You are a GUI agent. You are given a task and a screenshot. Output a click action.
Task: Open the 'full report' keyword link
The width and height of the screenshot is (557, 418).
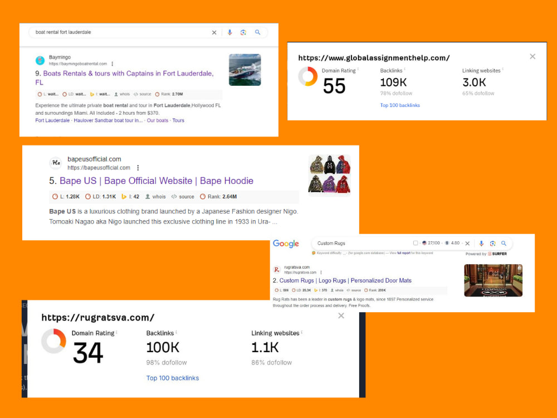click(x=403, y=253)
